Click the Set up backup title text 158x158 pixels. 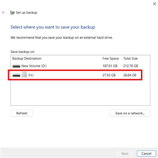coord(26,12)
